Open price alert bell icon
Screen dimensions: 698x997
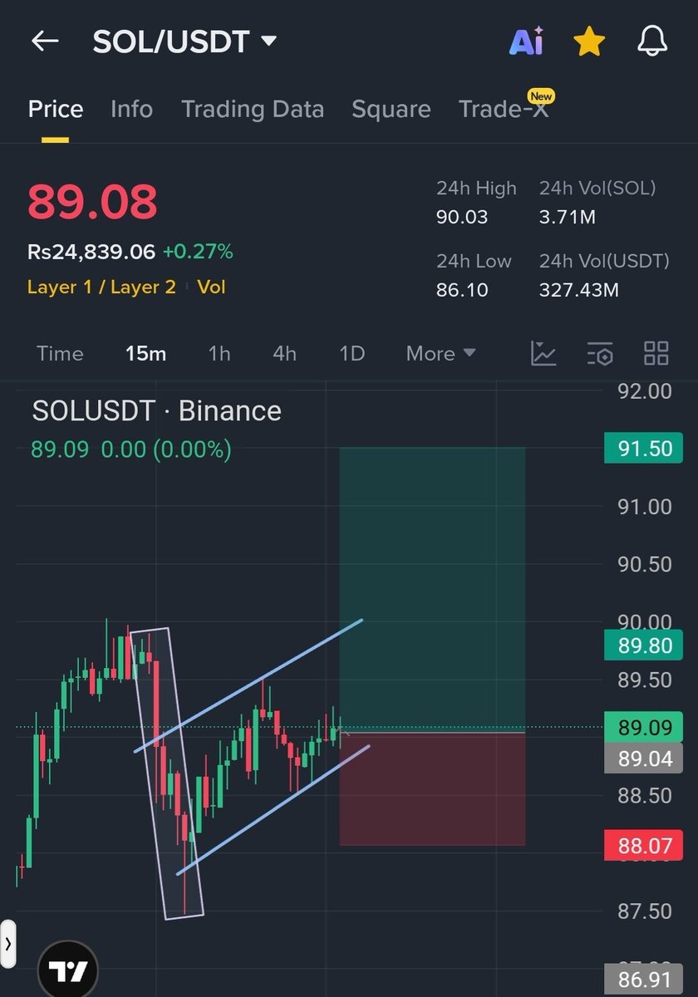(x=652, y=42)
